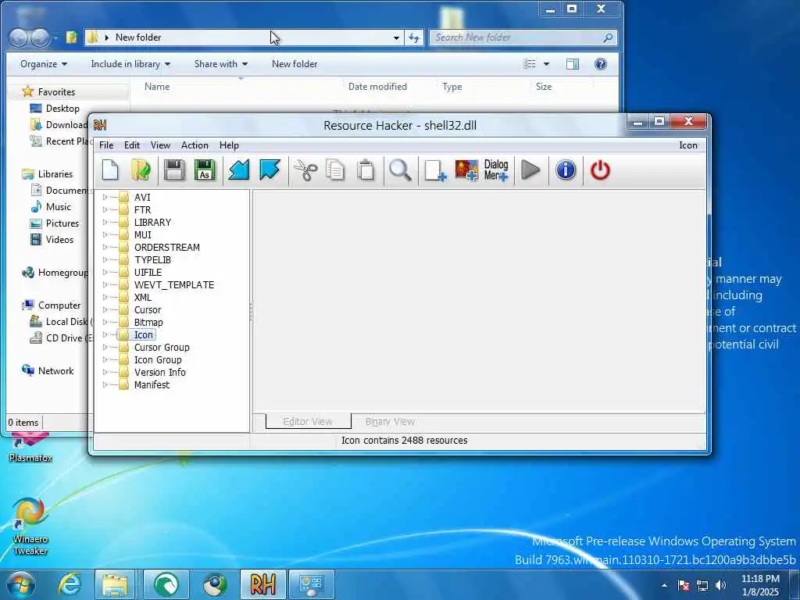Open Organize dropdown in Explorer window
800x600 pixels.
pos(44,64)
